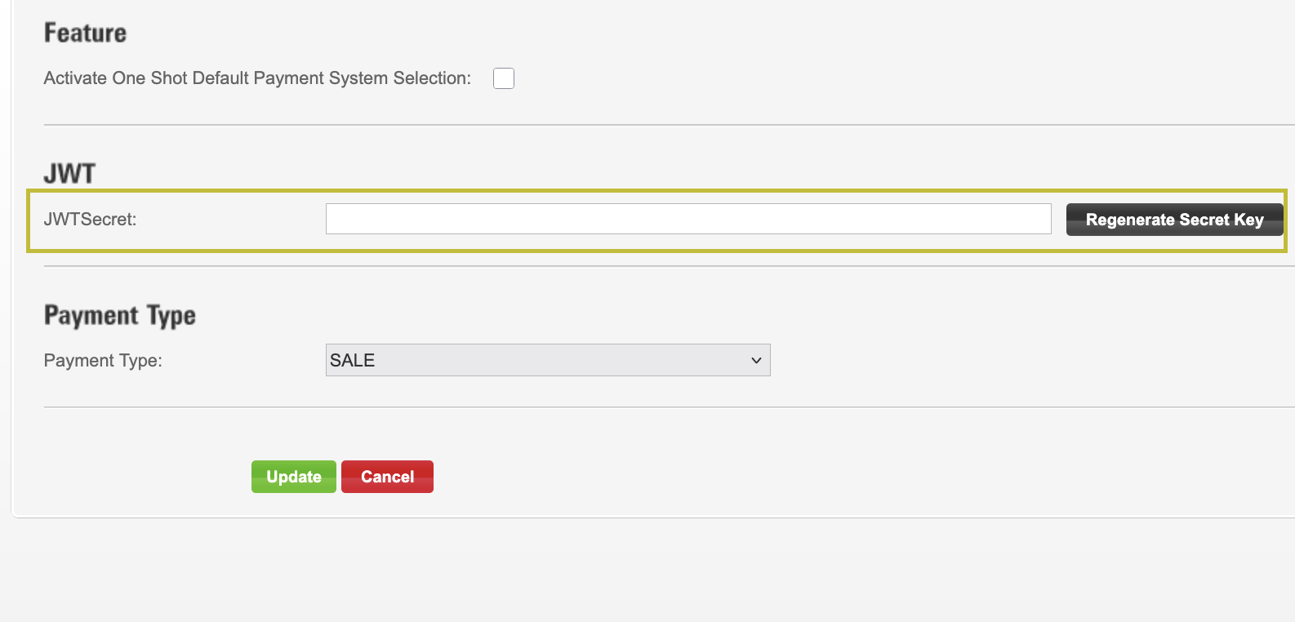1295x622 pixels.
Task: Click the bold "Payment Type" section heading
Action: (119, 315)
